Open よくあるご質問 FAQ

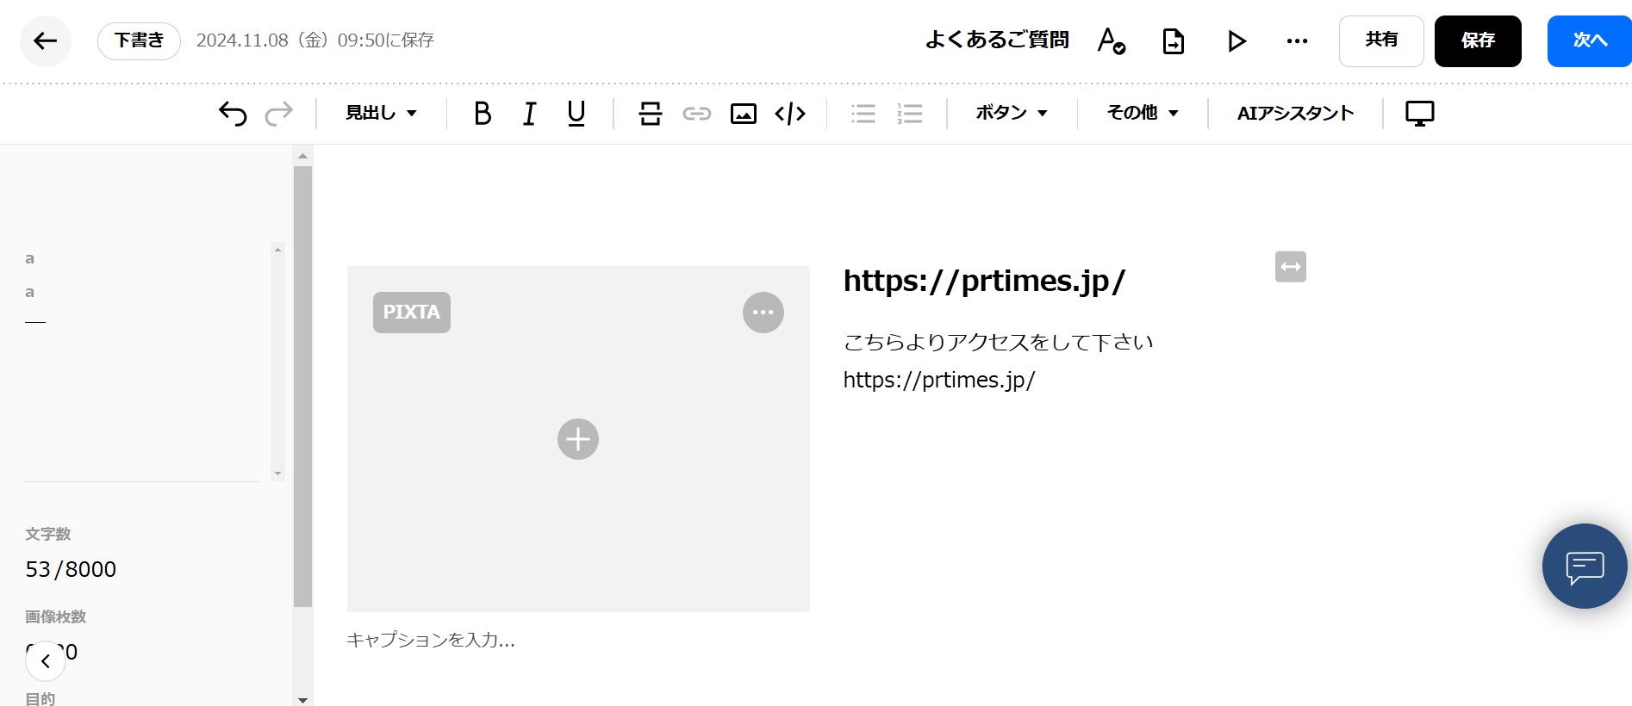pyautogui.click(x=997, y=40)
